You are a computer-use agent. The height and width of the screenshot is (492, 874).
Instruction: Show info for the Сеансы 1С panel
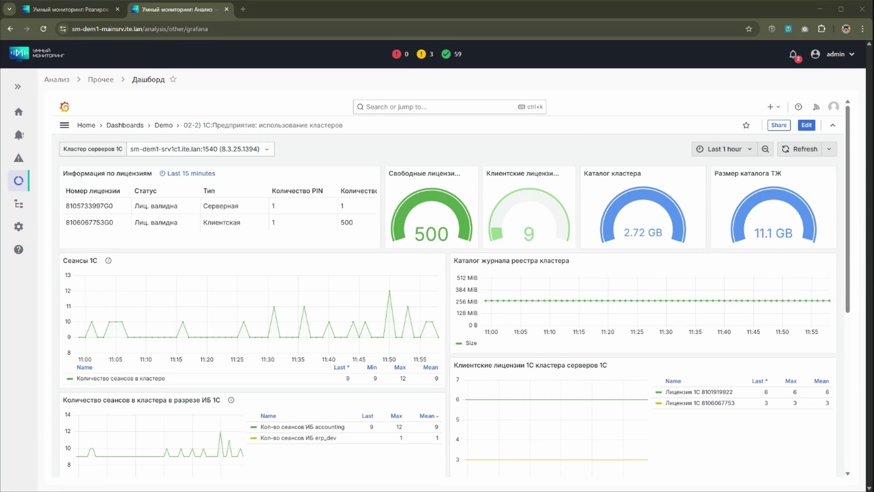pos(108,261)
